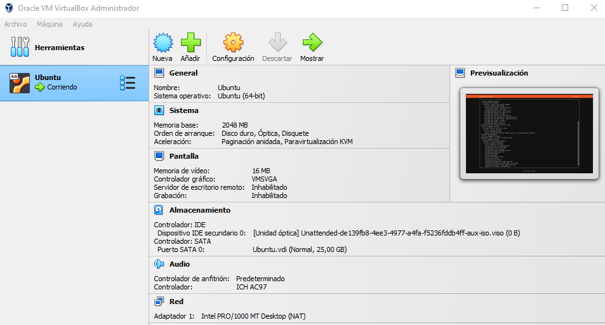Open the Archivo menu
The width and height of the screenshot is (605, 325).
point(15,24)
